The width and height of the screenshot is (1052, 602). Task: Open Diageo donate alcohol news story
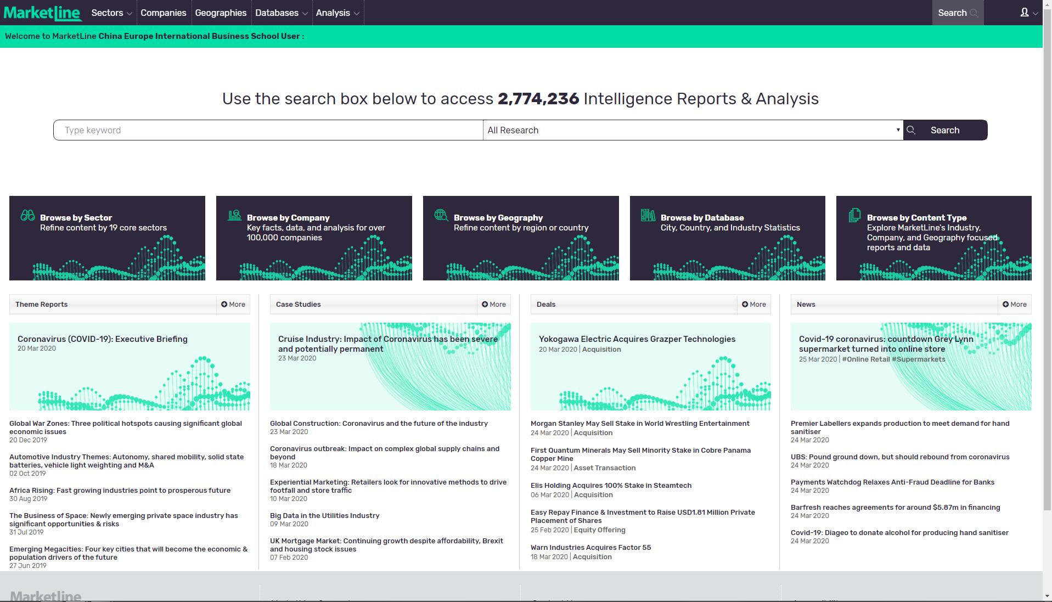[x=900, y=533]
